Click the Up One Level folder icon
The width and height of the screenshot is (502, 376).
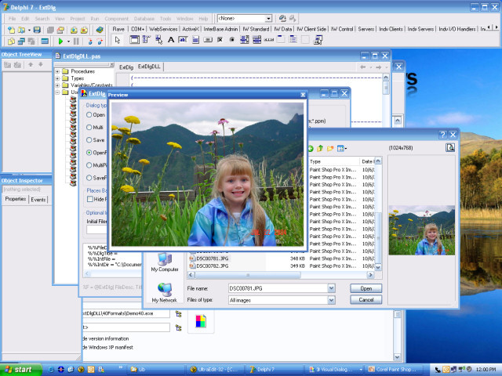tap(320, 148)
